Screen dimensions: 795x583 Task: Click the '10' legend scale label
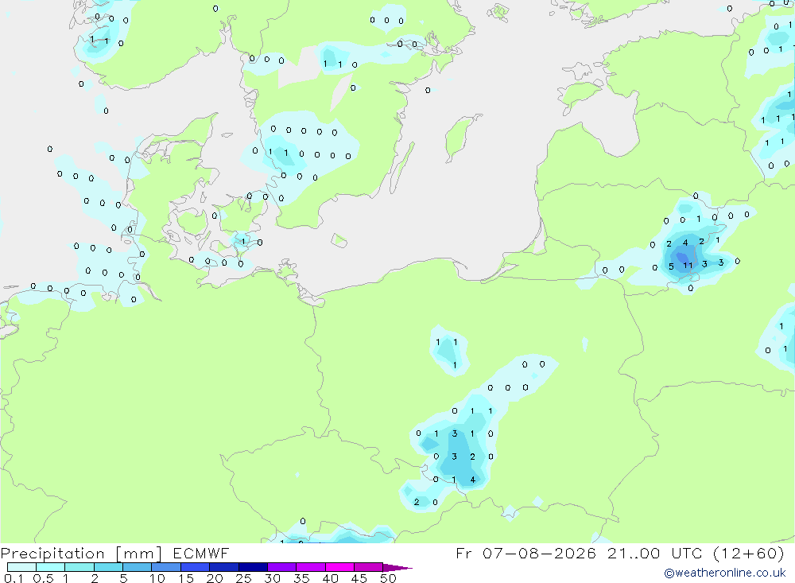click(x=157, y=578)
